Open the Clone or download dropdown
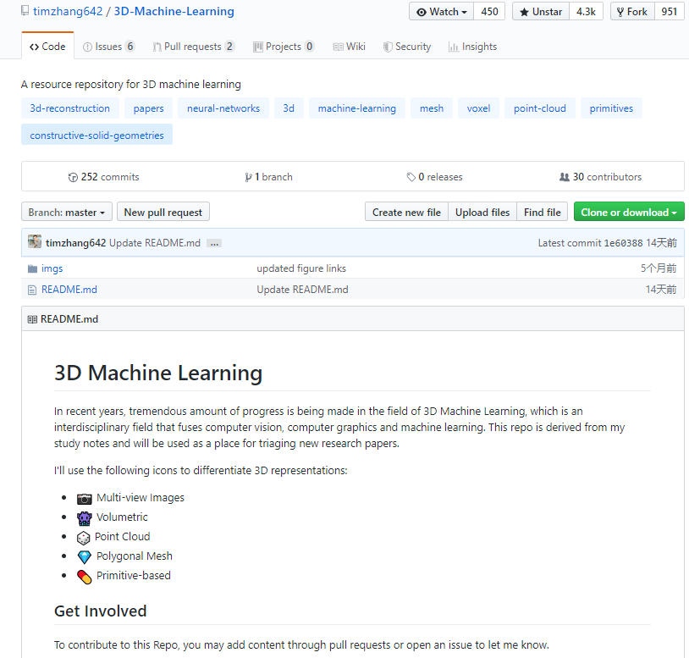This screenshot has width=689, height=658. click(x=629, y=213)
